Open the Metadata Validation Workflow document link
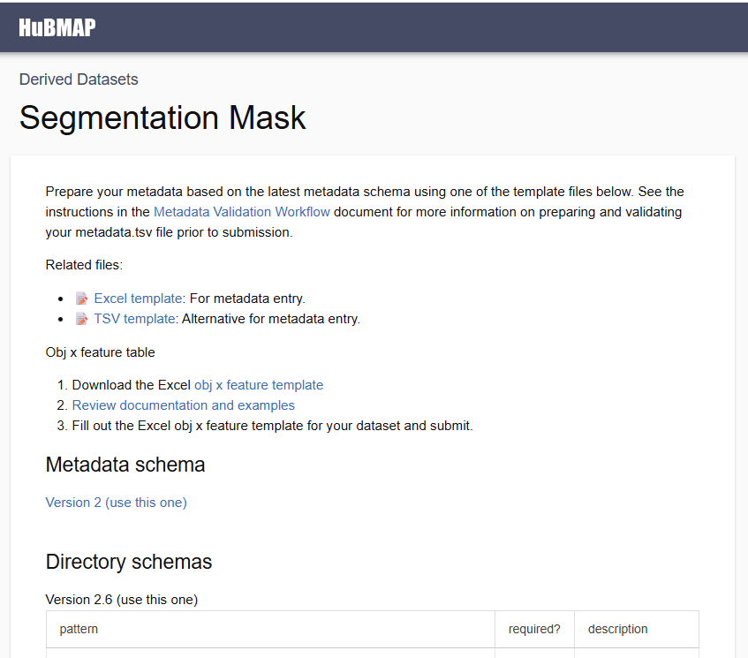The width and height of the screenshot is (748, 658). [242, 212]
